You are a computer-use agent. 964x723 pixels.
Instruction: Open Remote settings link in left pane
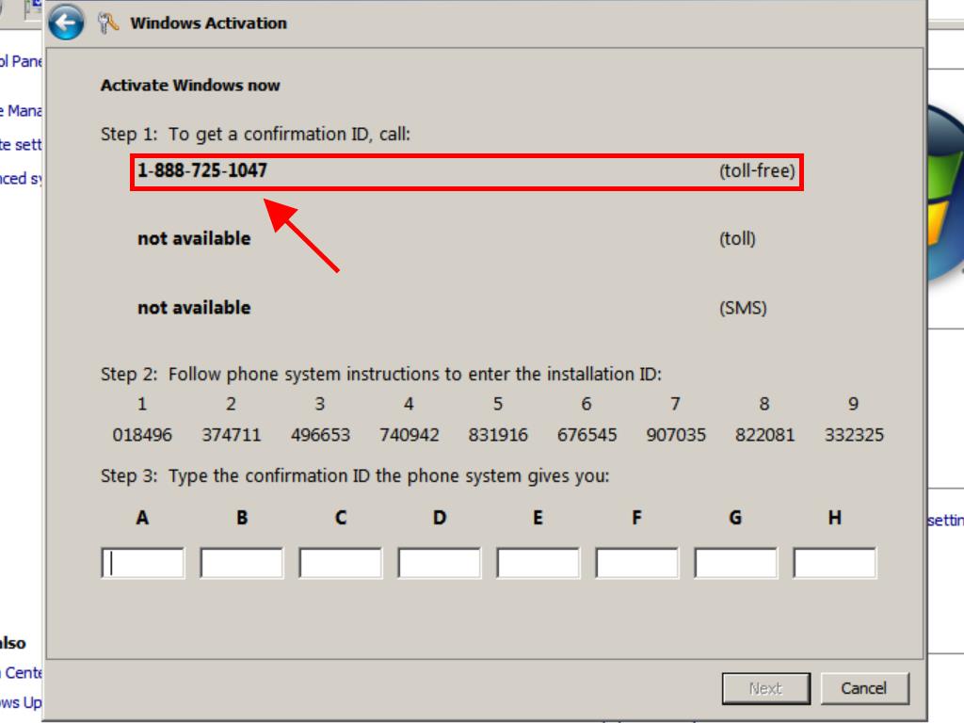point(22,145)
